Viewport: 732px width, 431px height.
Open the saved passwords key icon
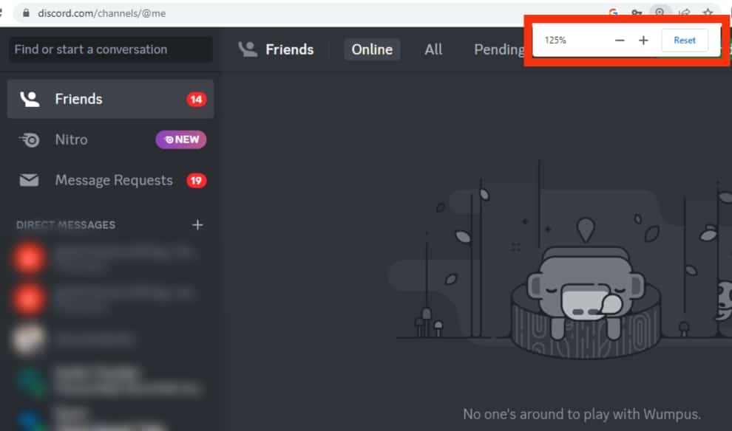(x=637, y=13)
